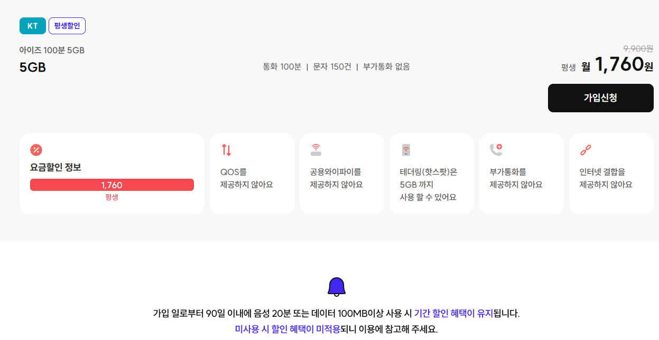Click the 통화 100분 call allowance text
The image size is (659, 340).
pyautogui.click(x=282, y=66)
